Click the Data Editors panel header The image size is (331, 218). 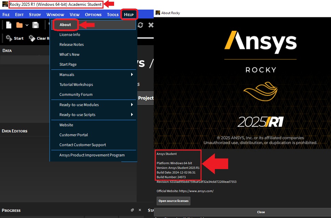[15, 131]
